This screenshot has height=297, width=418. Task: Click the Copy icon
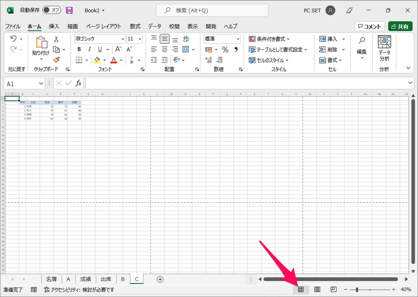click(x=56, y=50)
